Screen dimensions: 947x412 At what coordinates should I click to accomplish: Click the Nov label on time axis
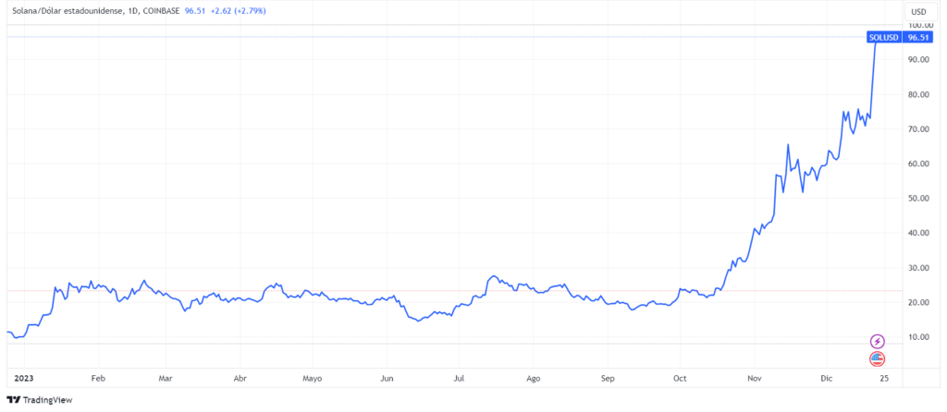754,378
